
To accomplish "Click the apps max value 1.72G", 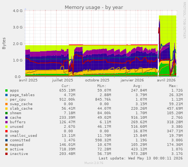I will (177, 90).
